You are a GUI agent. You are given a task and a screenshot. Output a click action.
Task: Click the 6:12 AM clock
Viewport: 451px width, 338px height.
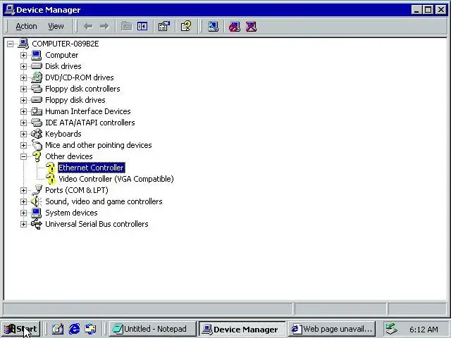[x=424, y=330]
